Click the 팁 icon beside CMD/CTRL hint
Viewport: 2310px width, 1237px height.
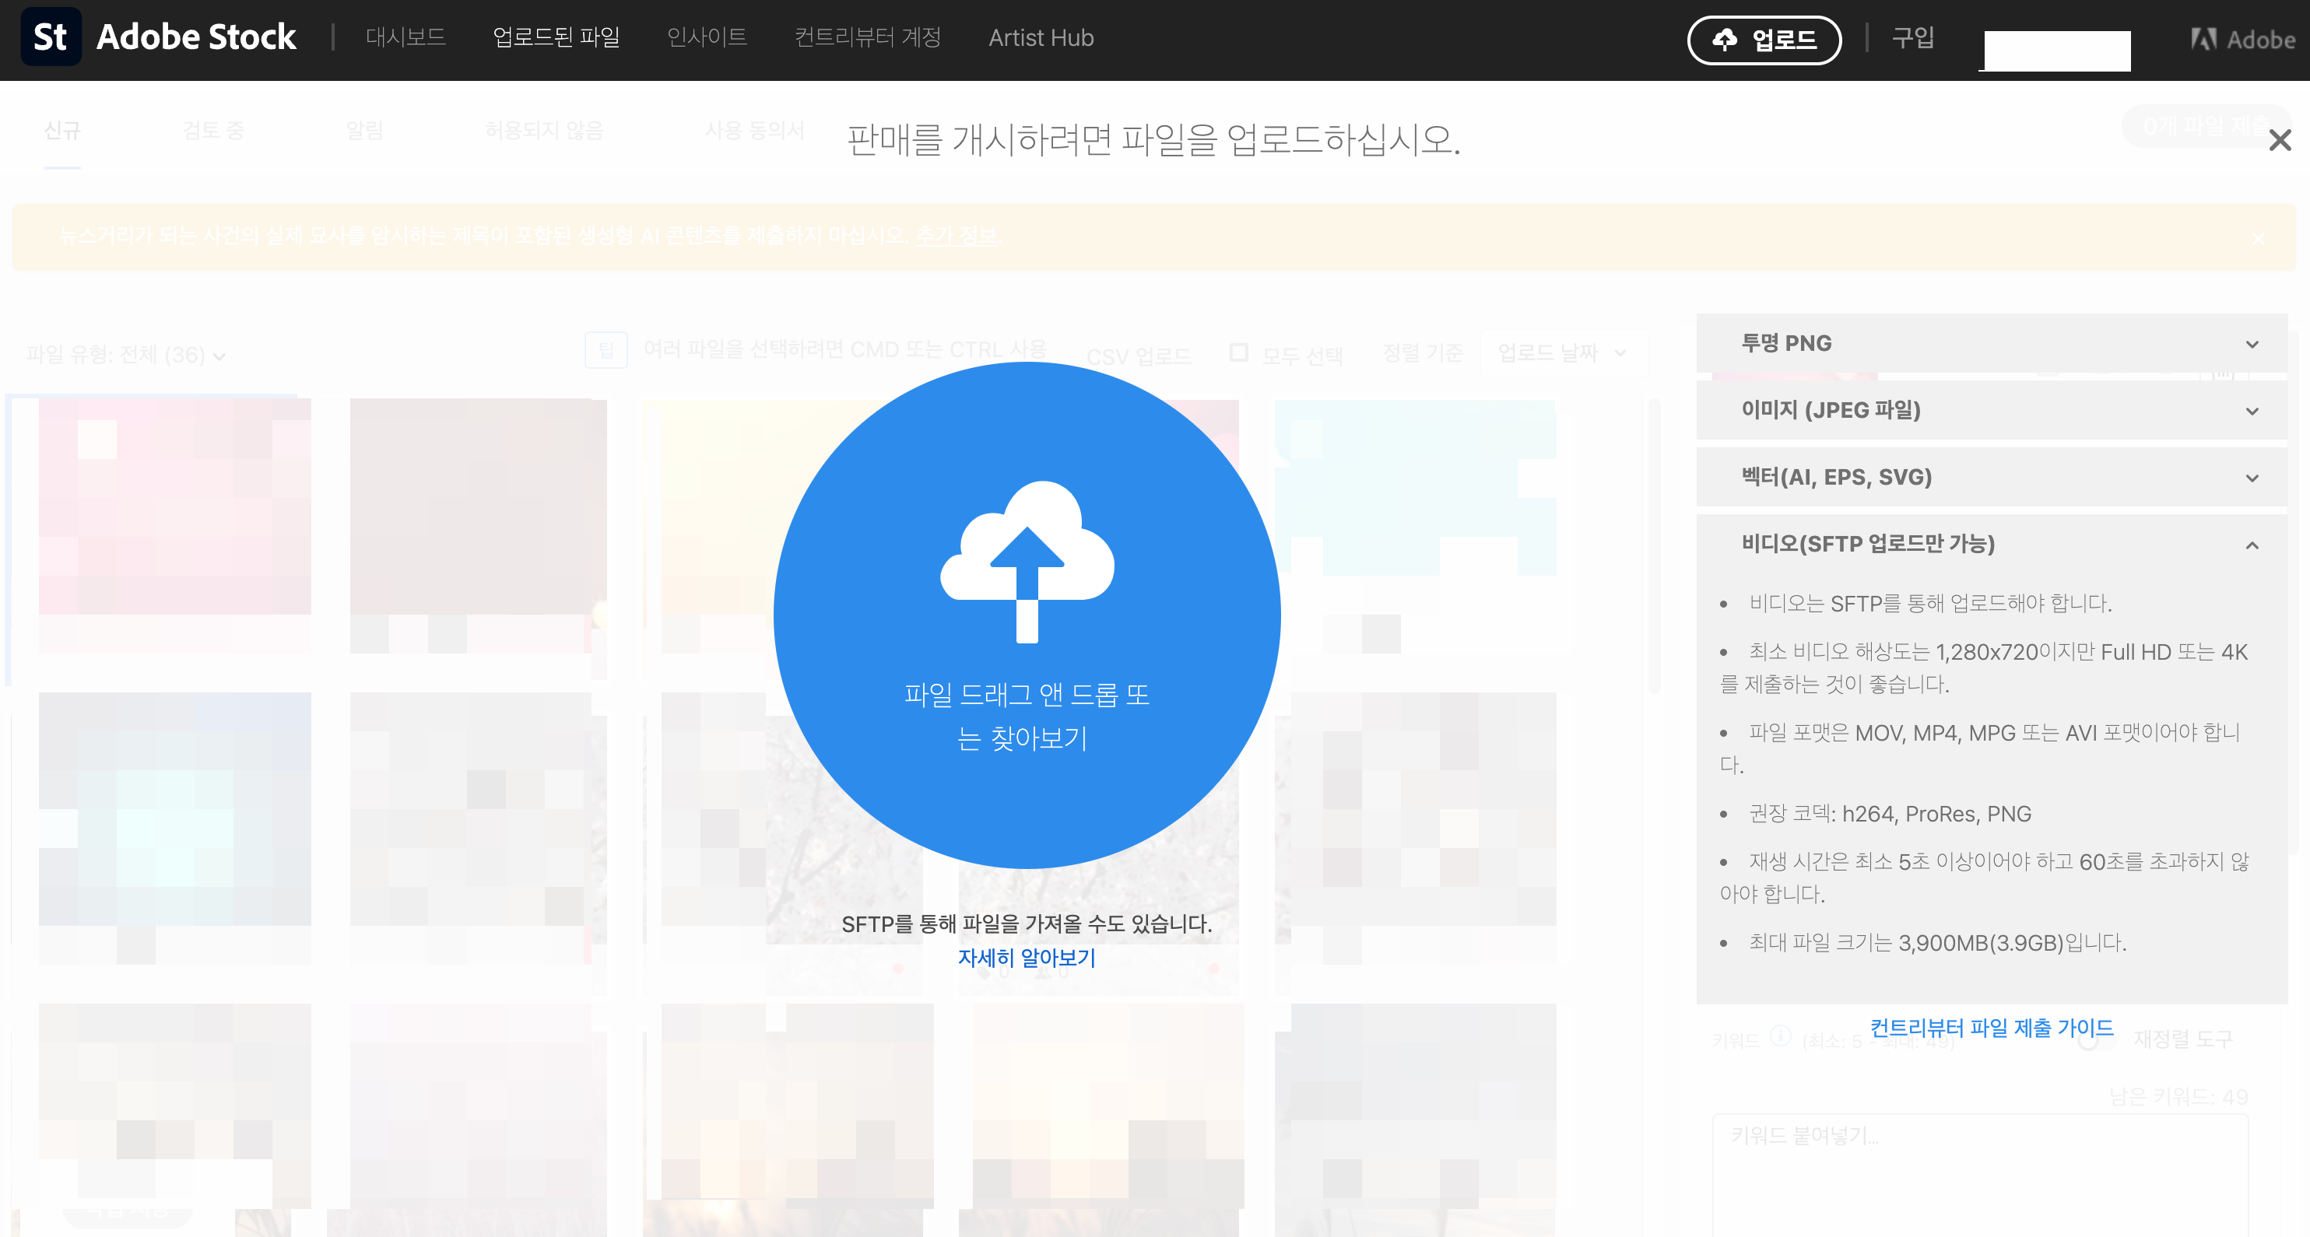[x=606, y=350]
